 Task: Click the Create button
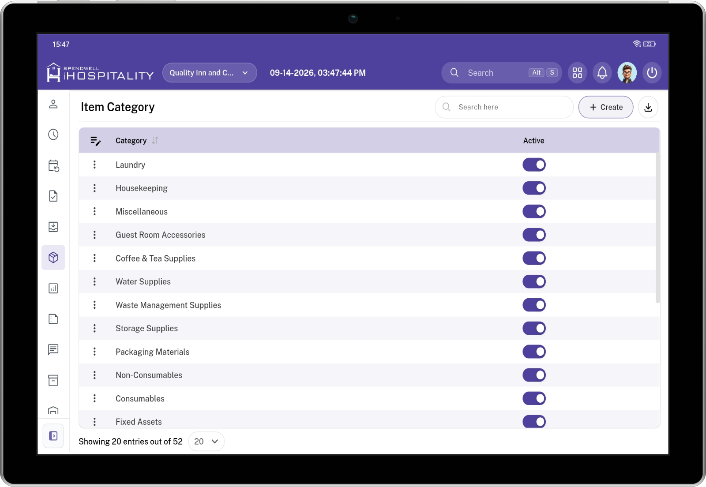pos(606,107)
